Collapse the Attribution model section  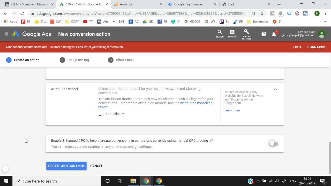pos(275,89)
